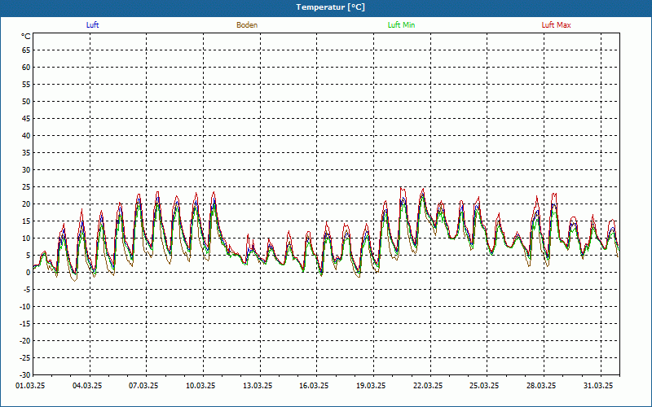
Task: Click the y-axis value -30
Action: pos(25,374)
